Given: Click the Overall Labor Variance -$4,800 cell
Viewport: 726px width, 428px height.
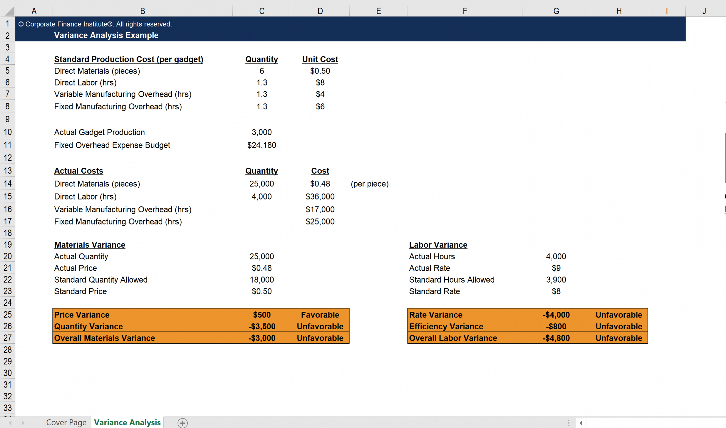Looking at the screenshot, I should tap(556, 338).
